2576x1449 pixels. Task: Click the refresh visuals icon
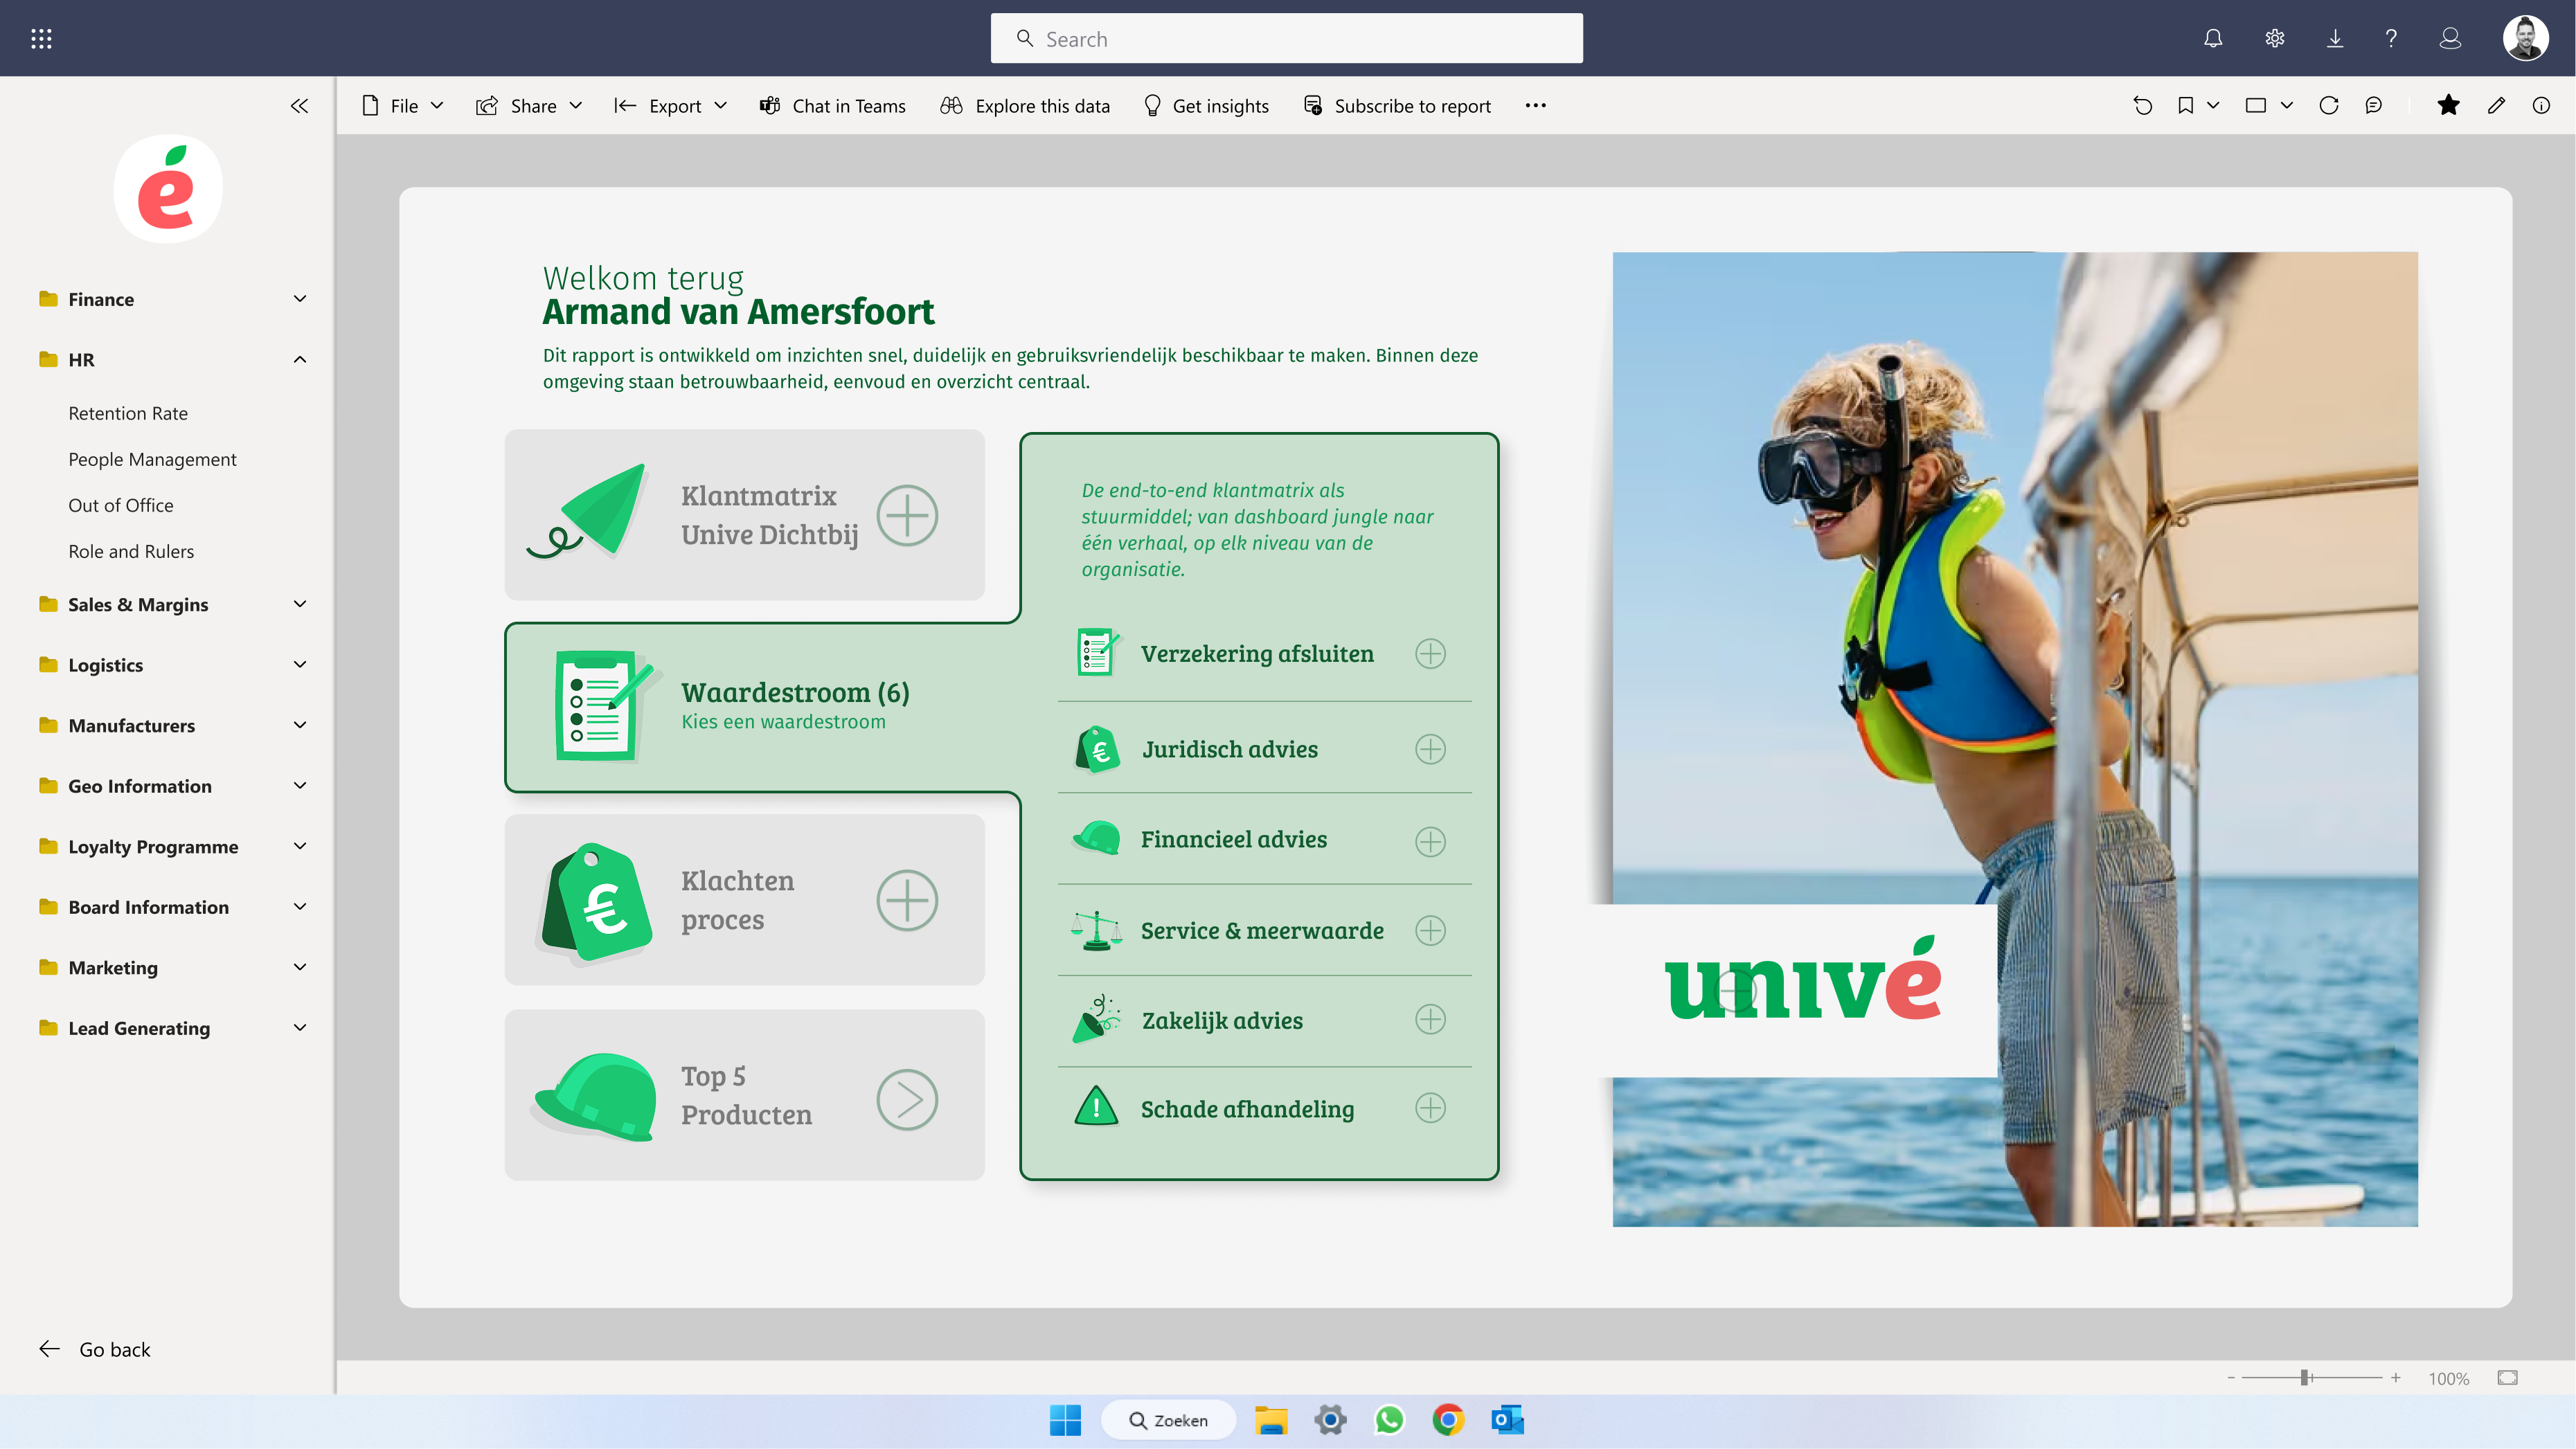(2329, 105)
